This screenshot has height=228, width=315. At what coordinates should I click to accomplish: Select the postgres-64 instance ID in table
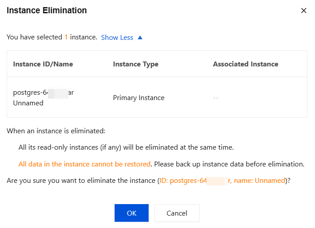point(43,93)
